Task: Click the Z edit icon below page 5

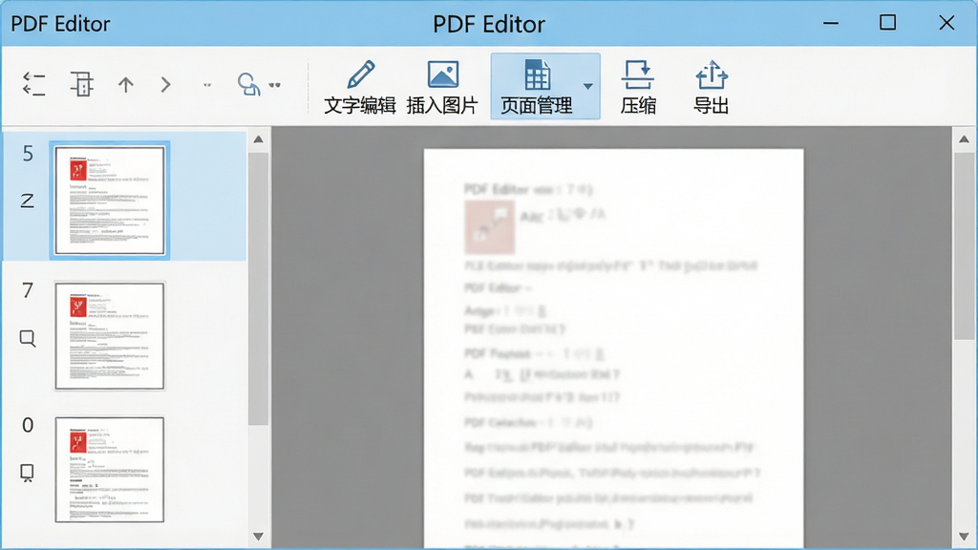Action: [x=27, y=201]
